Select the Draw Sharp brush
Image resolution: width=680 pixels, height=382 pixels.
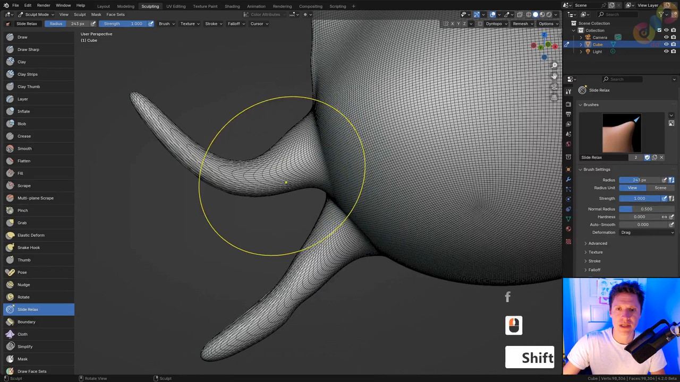[x=38, y=49]
